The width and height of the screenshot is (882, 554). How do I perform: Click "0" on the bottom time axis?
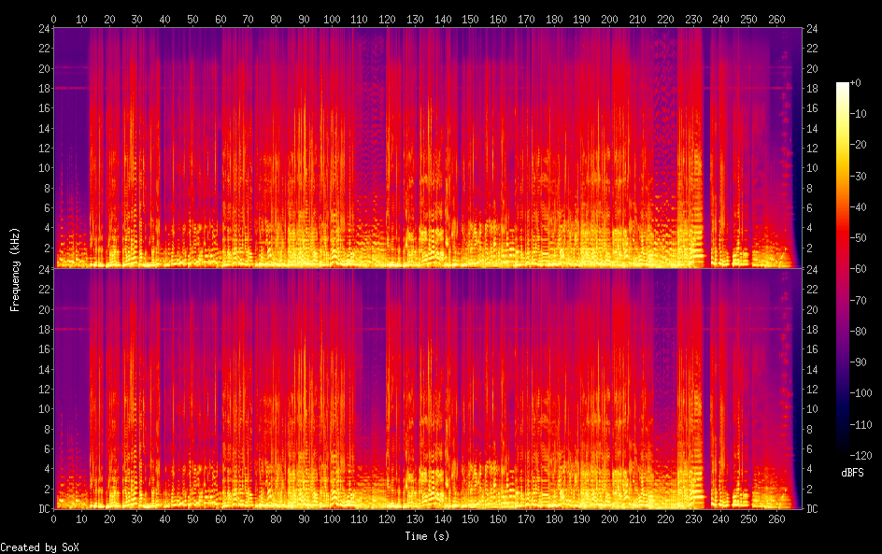point(54,519)
